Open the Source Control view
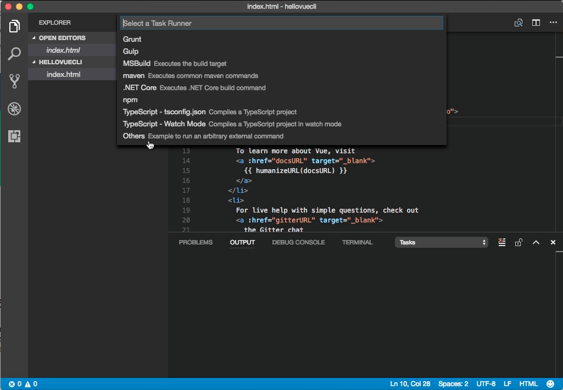 point(14,81)
